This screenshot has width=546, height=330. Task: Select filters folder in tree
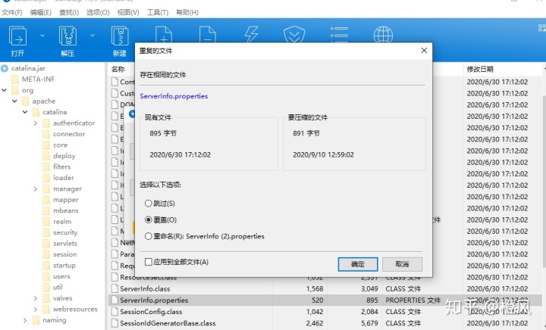point(62,167)
